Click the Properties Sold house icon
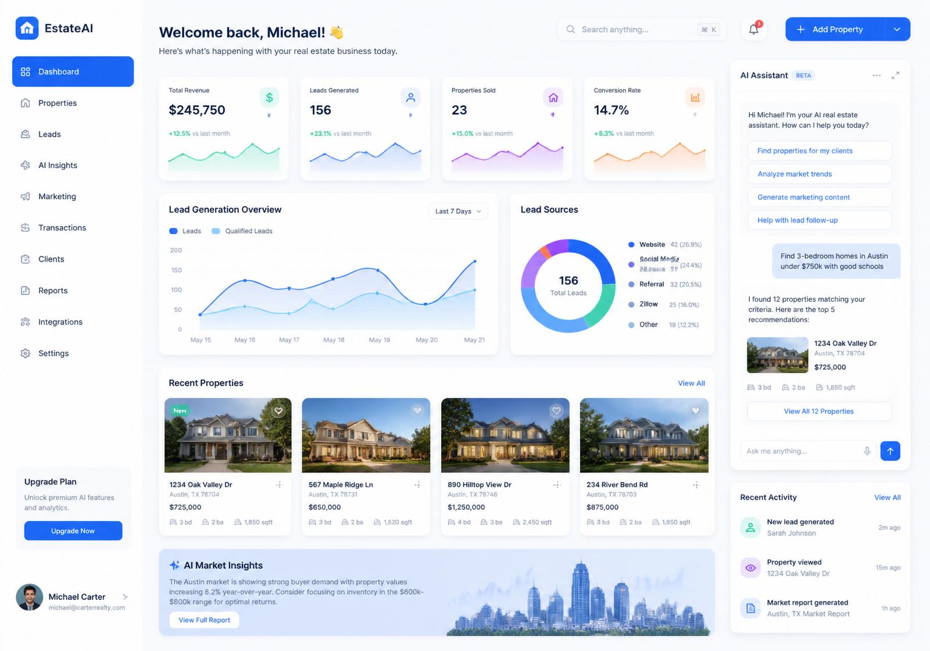This screenshot has width=930, height=651. (553, 98)
